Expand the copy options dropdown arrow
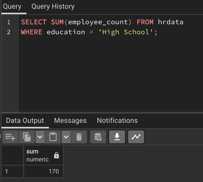The height and width of the screenshot is (182, 203). point(40,137)
